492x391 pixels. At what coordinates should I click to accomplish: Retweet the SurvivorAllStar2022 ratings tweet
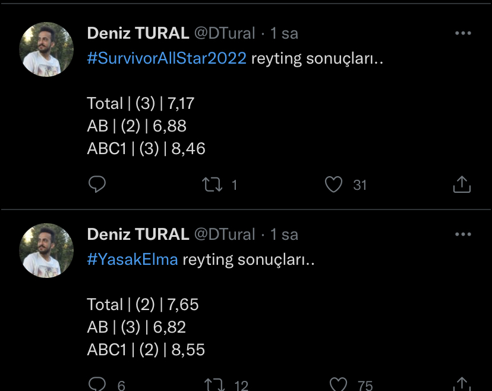pyautogui.click(x=213, y=185)
